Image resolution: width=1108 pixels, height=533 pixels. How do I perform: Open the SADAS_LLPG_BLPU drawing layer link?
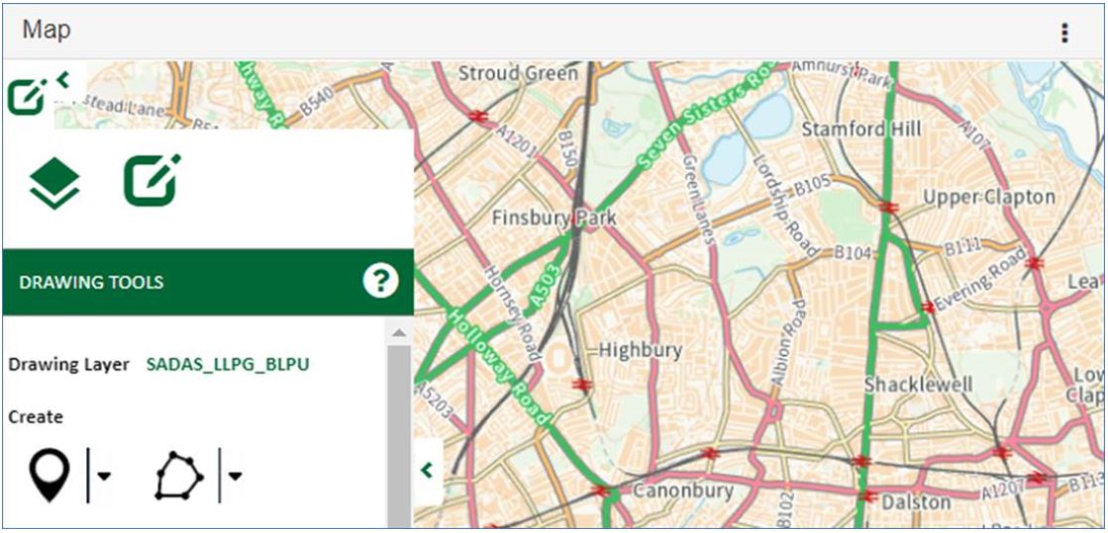[x=228, y=365]
